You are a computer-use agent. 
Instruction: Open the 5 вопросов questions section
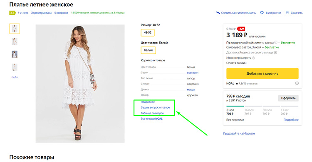point(61,13)
